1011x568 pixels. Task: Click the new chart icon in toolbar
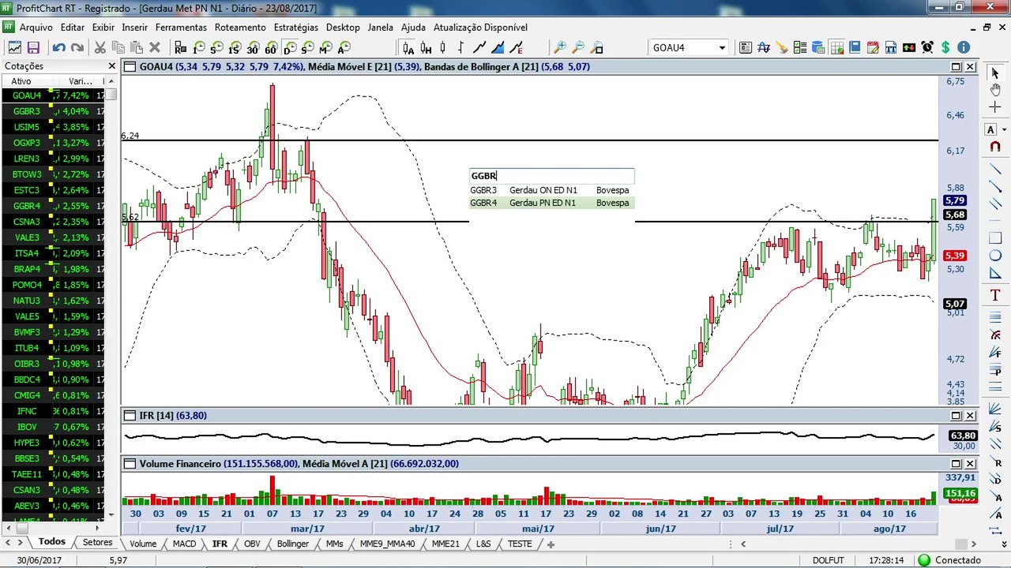pyautogui.click(x=14, y=47)
